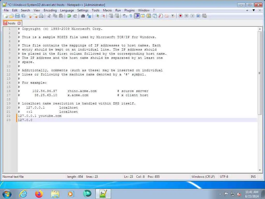Open the Search menu
This screenshot has height=199, width=265.
click(25, 10)
